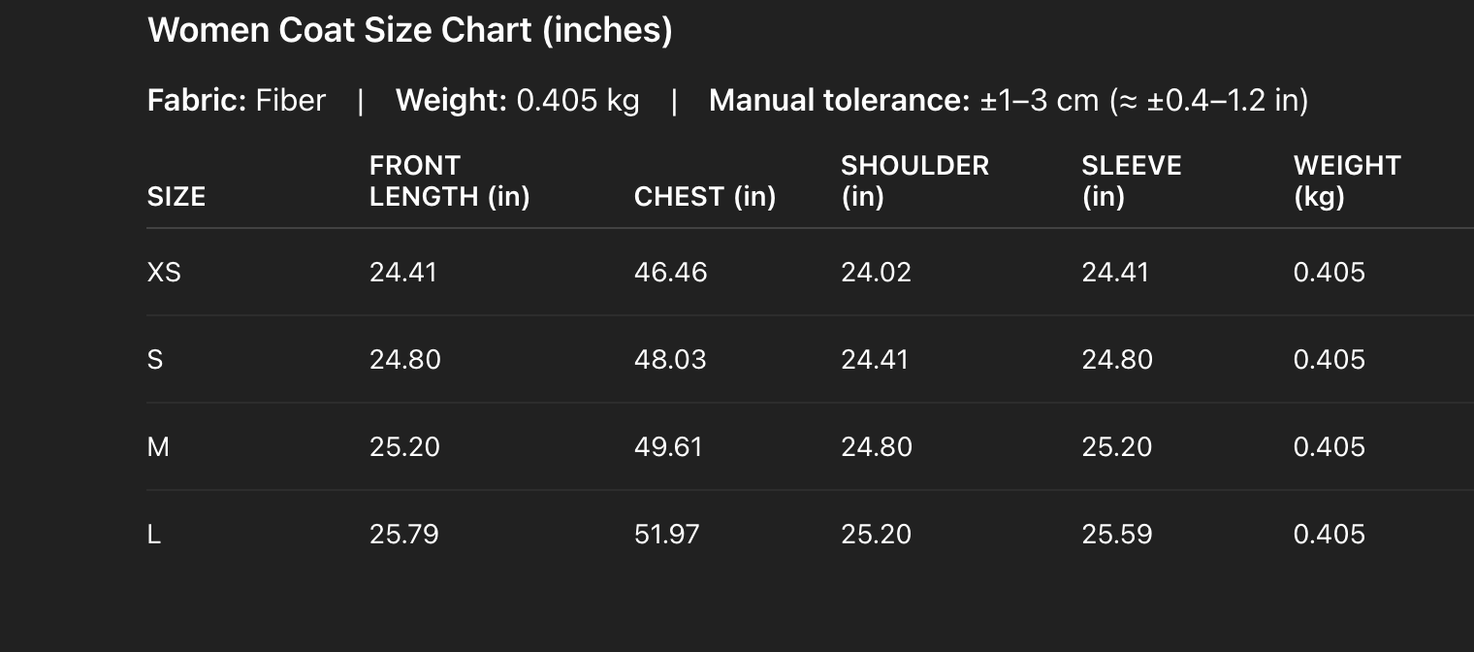Select the S size row label
Image resolution: width=1474 pixels, height=652 pixels.
click(155, 360)
